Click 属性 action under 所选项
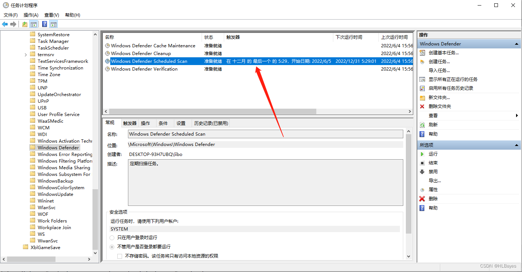This screenshot has height=272, width=522. click(x=433, y=190)
